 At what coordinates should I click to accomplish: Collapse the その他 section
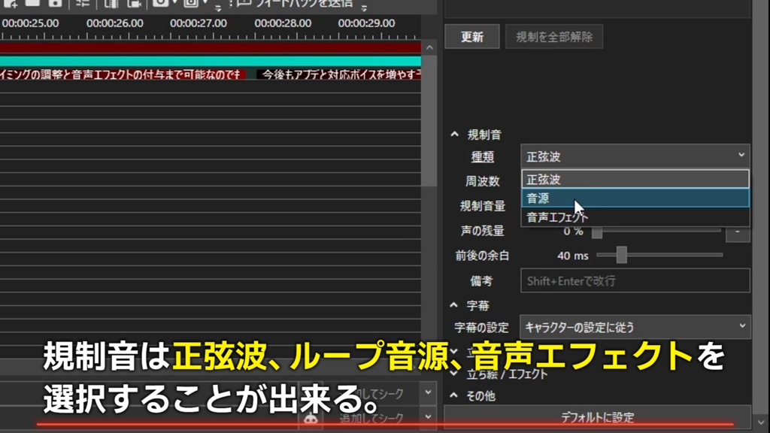[453, 395]
